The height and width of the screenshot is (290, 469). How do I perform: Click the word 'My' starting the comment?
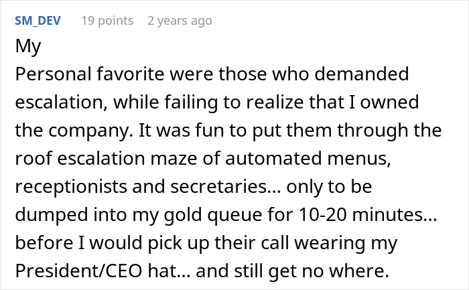(28, 47)
